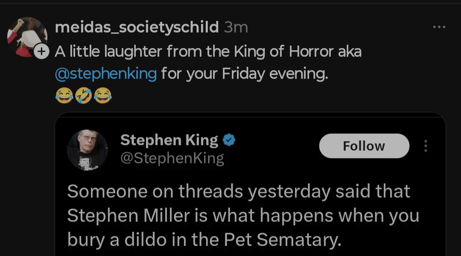The height and width of the screenshot is (256, 461).
Task: Click the @StephenKing handle in quoted tweet
Action: (x=172, y=158)
